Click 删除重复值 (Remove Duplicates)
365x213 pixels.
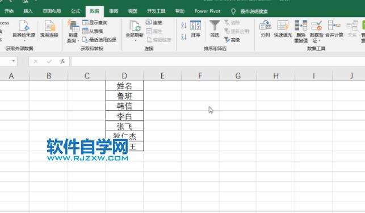click(301, 31)
